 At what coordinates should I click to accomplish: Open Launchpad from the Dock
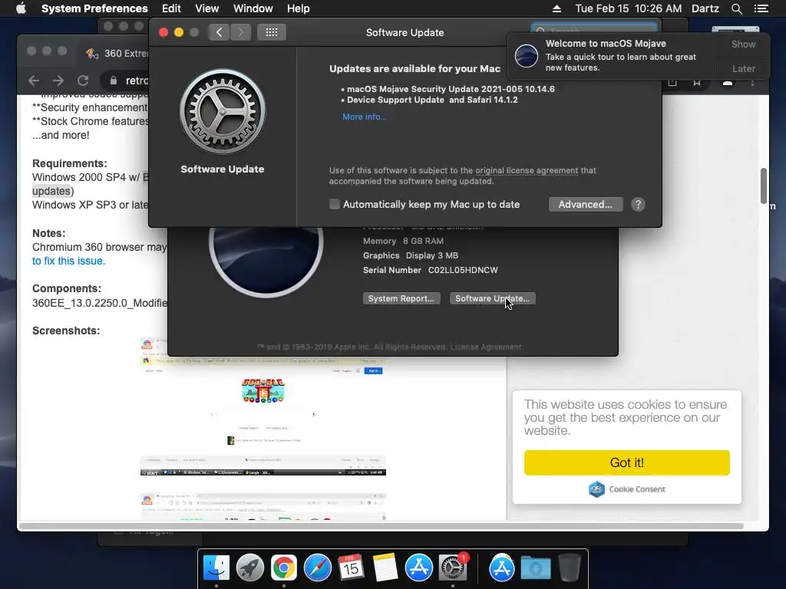click(249, 568)
